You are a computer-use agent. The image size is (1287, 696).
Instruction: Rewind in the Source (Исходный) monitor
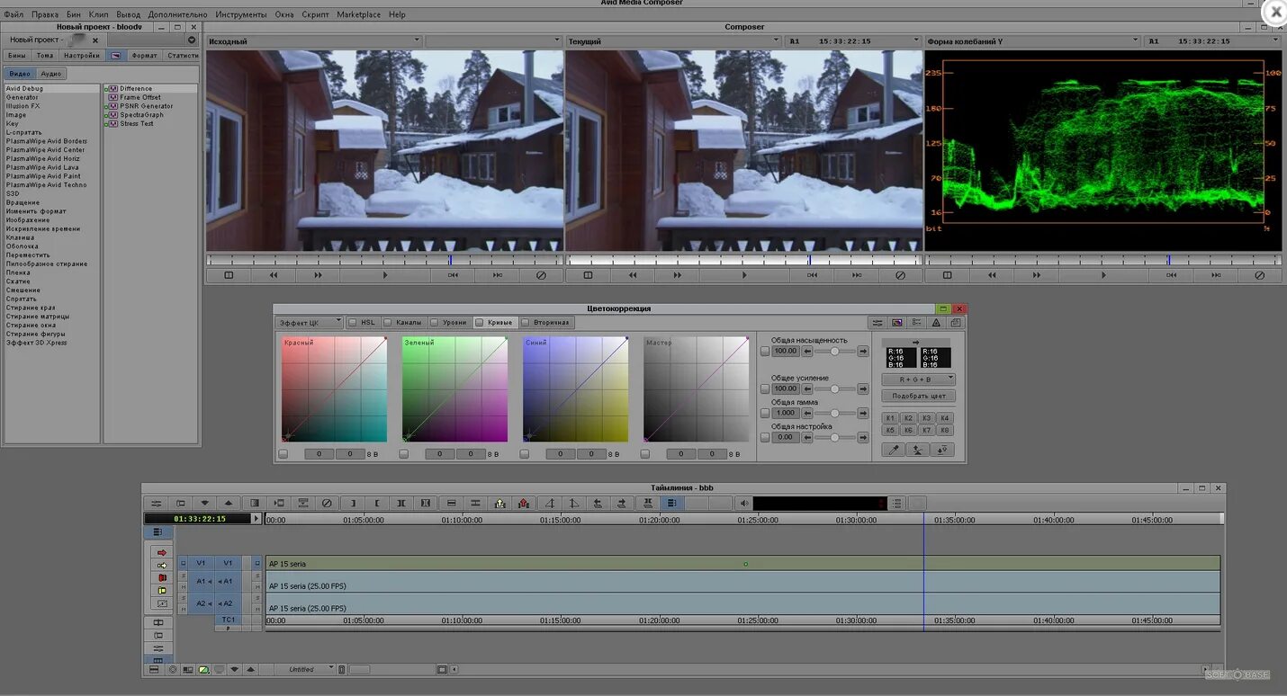[x=274, y=275]
